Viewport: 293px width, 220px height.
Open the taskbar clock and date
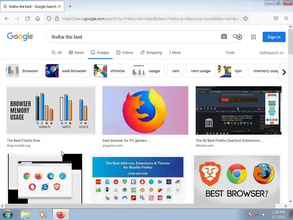(278, 215)
